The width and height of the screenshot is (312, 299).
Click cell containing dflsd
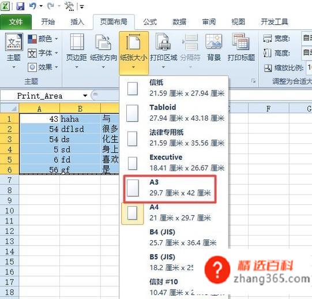(x=80, y=129)
